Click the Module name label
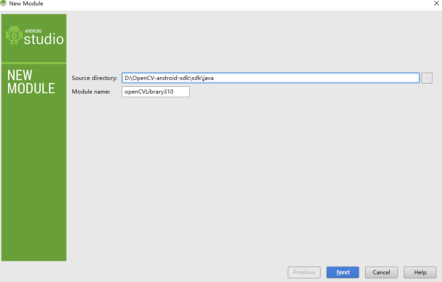Viewport: 442px width, 282px height. [91, 92]
